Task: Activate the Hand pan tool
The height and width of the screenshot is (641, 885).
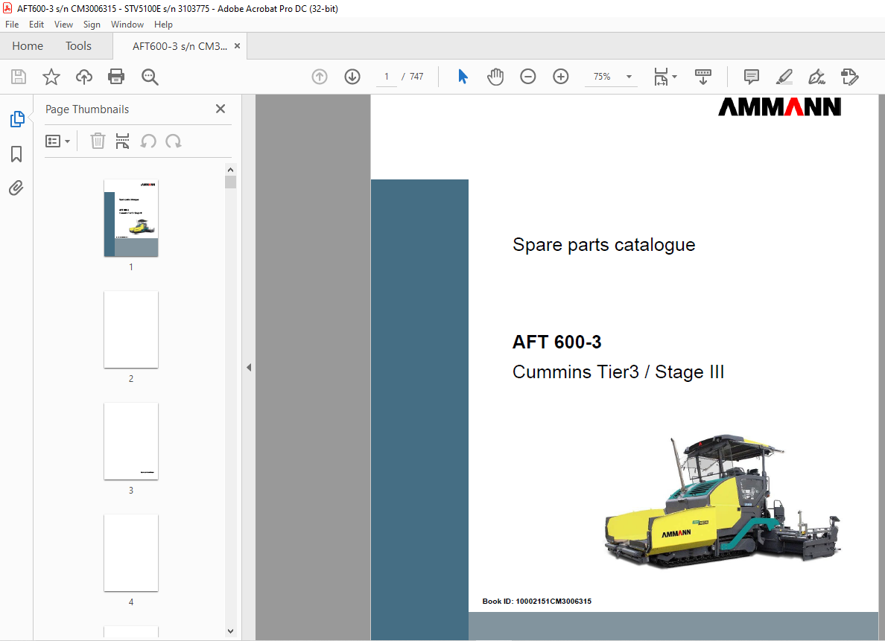Action: tap(495, 77)
